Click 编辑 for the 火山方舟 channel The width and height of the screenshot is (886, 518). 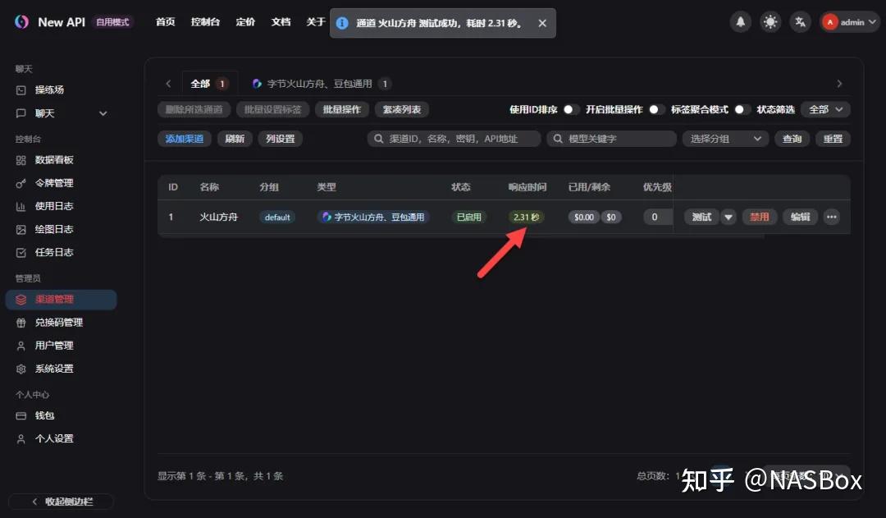[x=800, y=218]
